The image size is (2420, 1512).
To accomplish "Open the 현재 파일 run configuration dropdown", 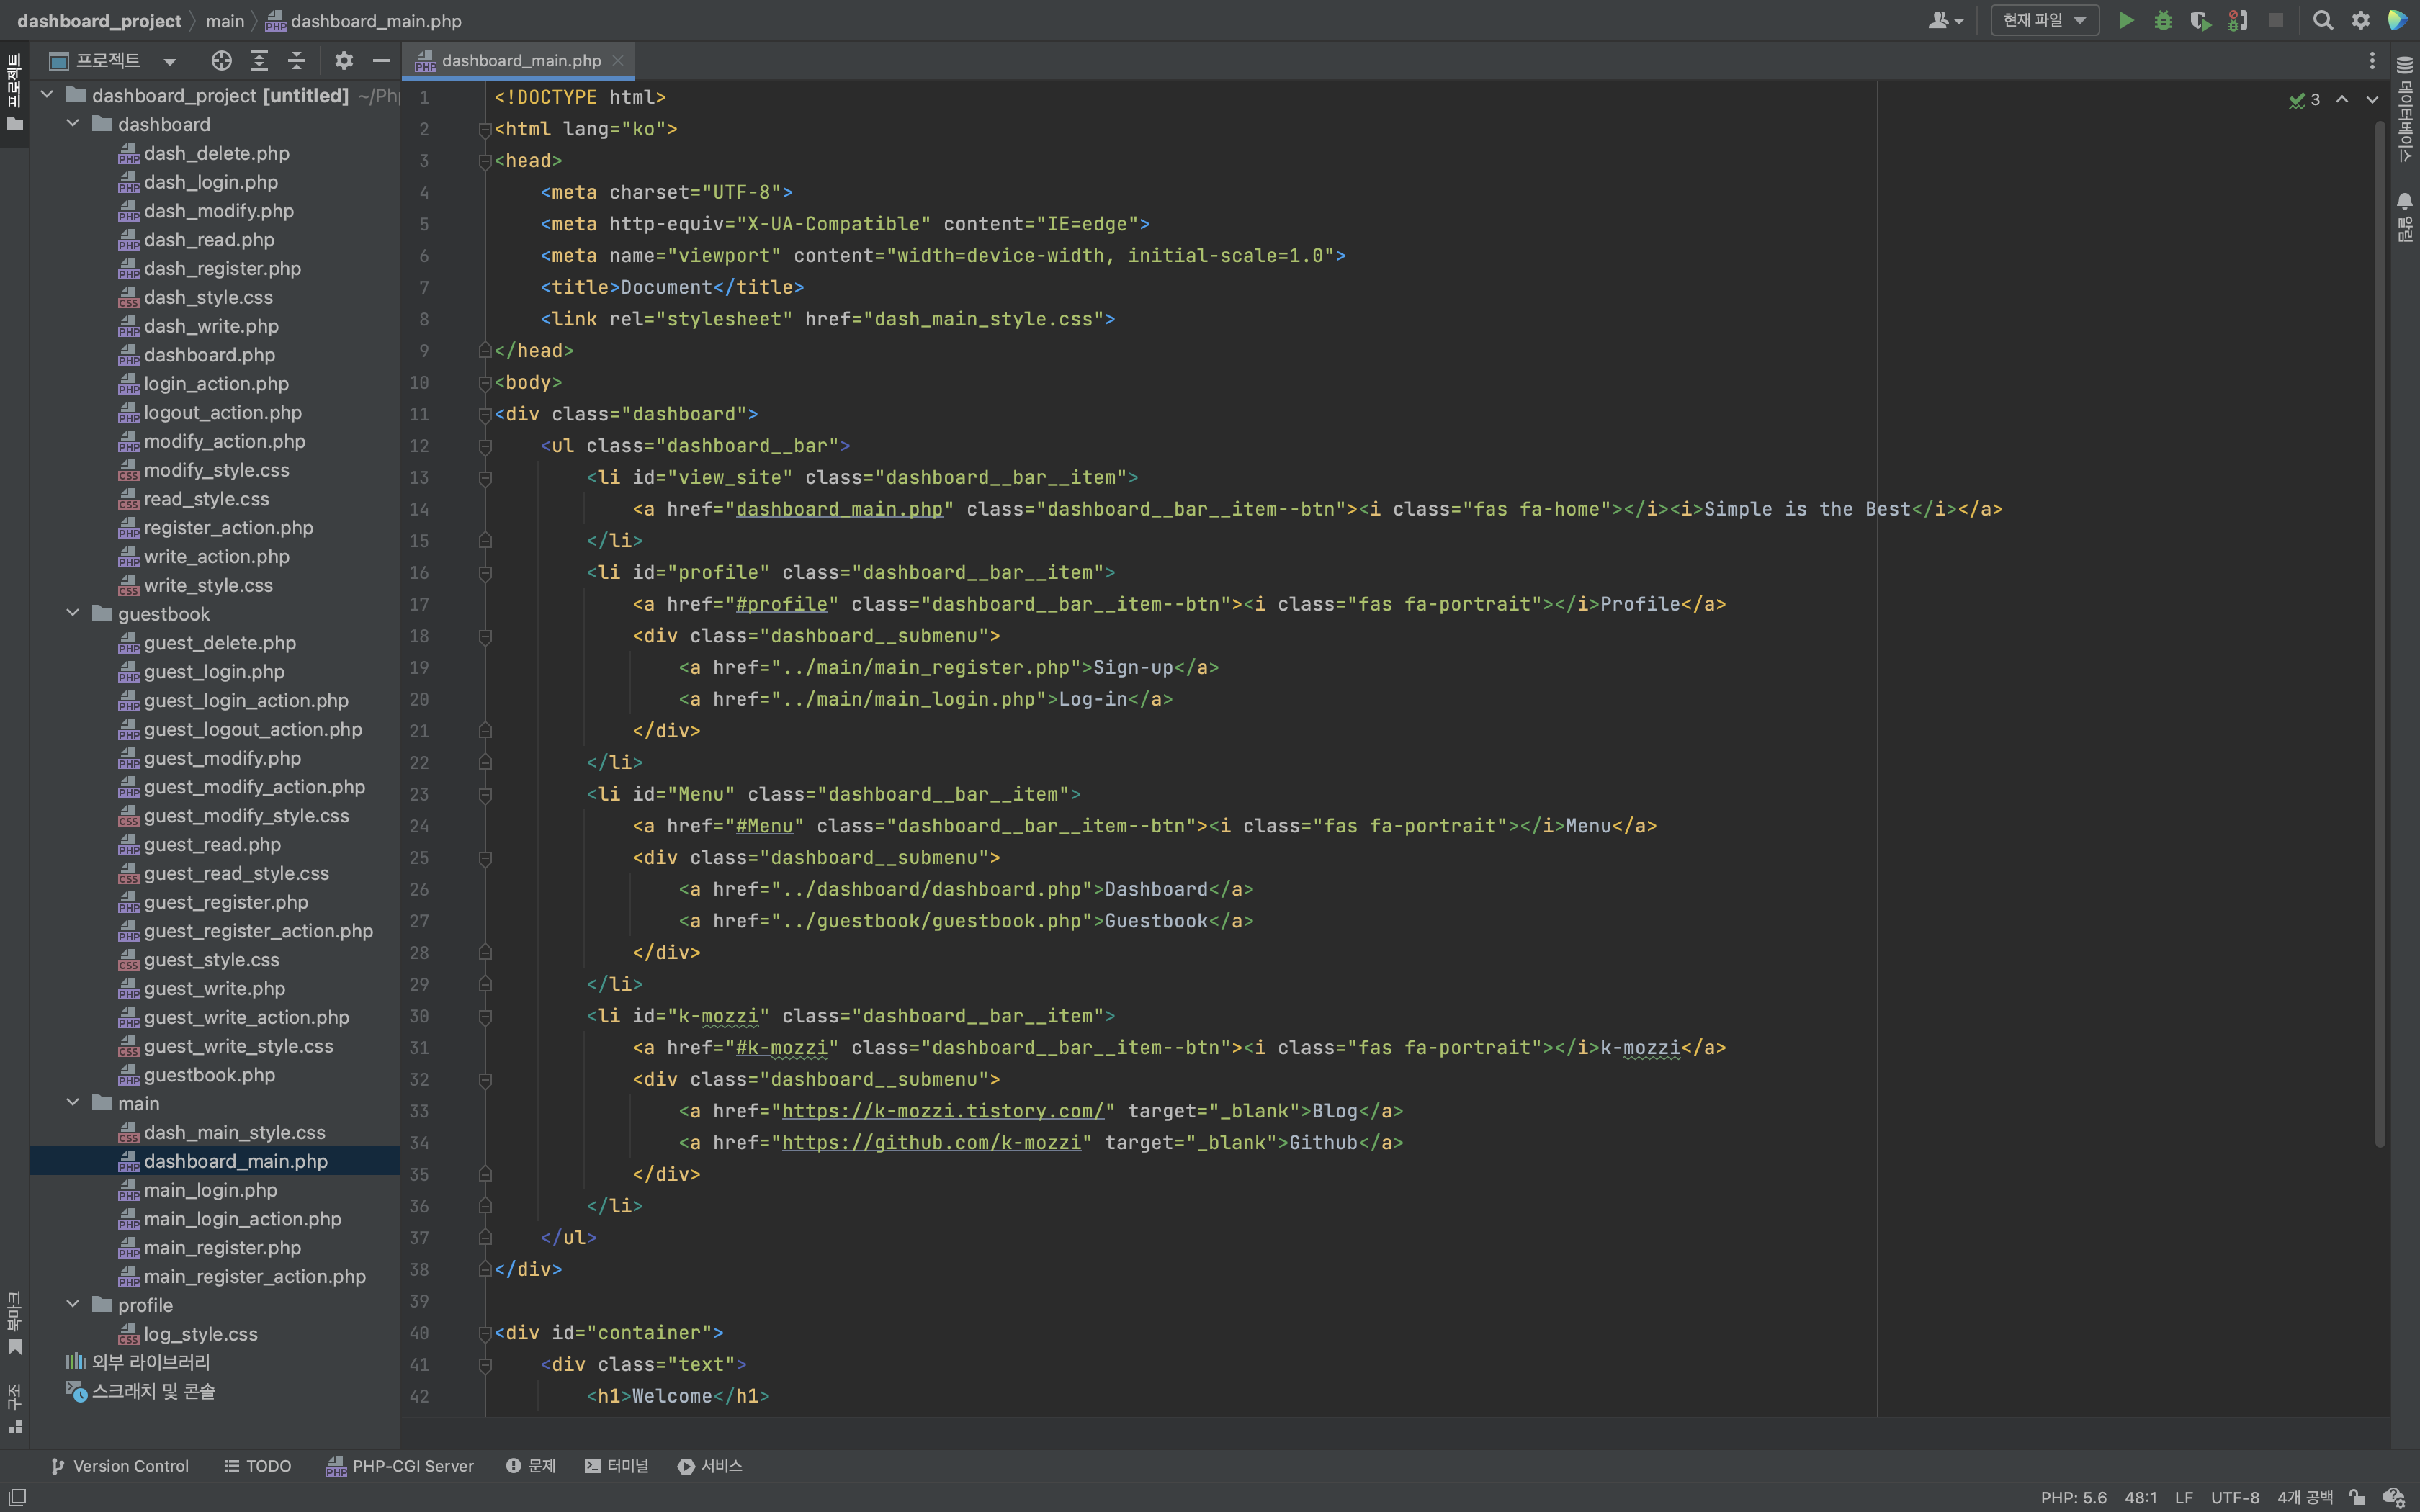I will [x=2044, y=21].
